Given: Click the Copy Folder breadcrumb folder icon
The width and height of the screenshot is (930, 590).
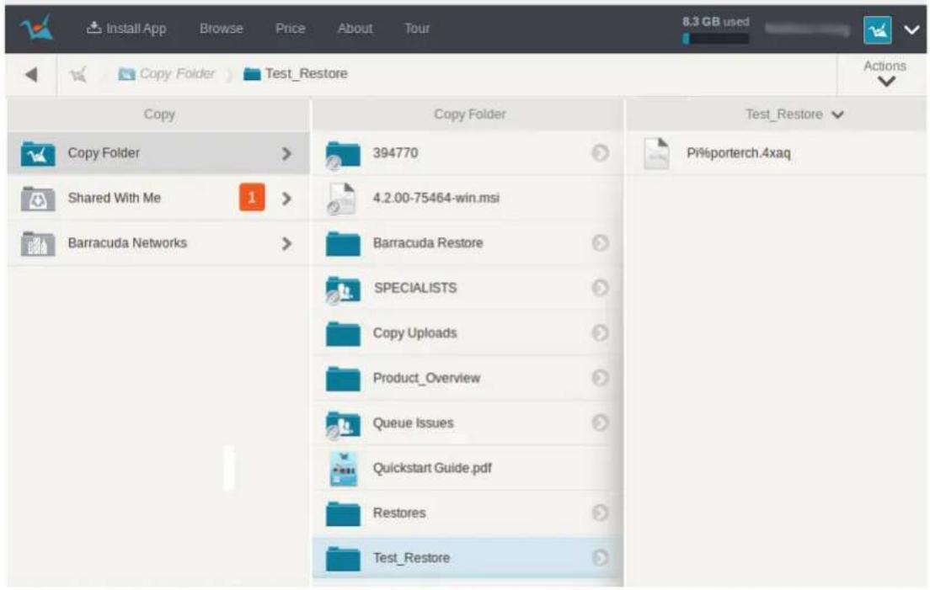Looking at the screenshot, I should pyautogui.click(x=126, y=74).
